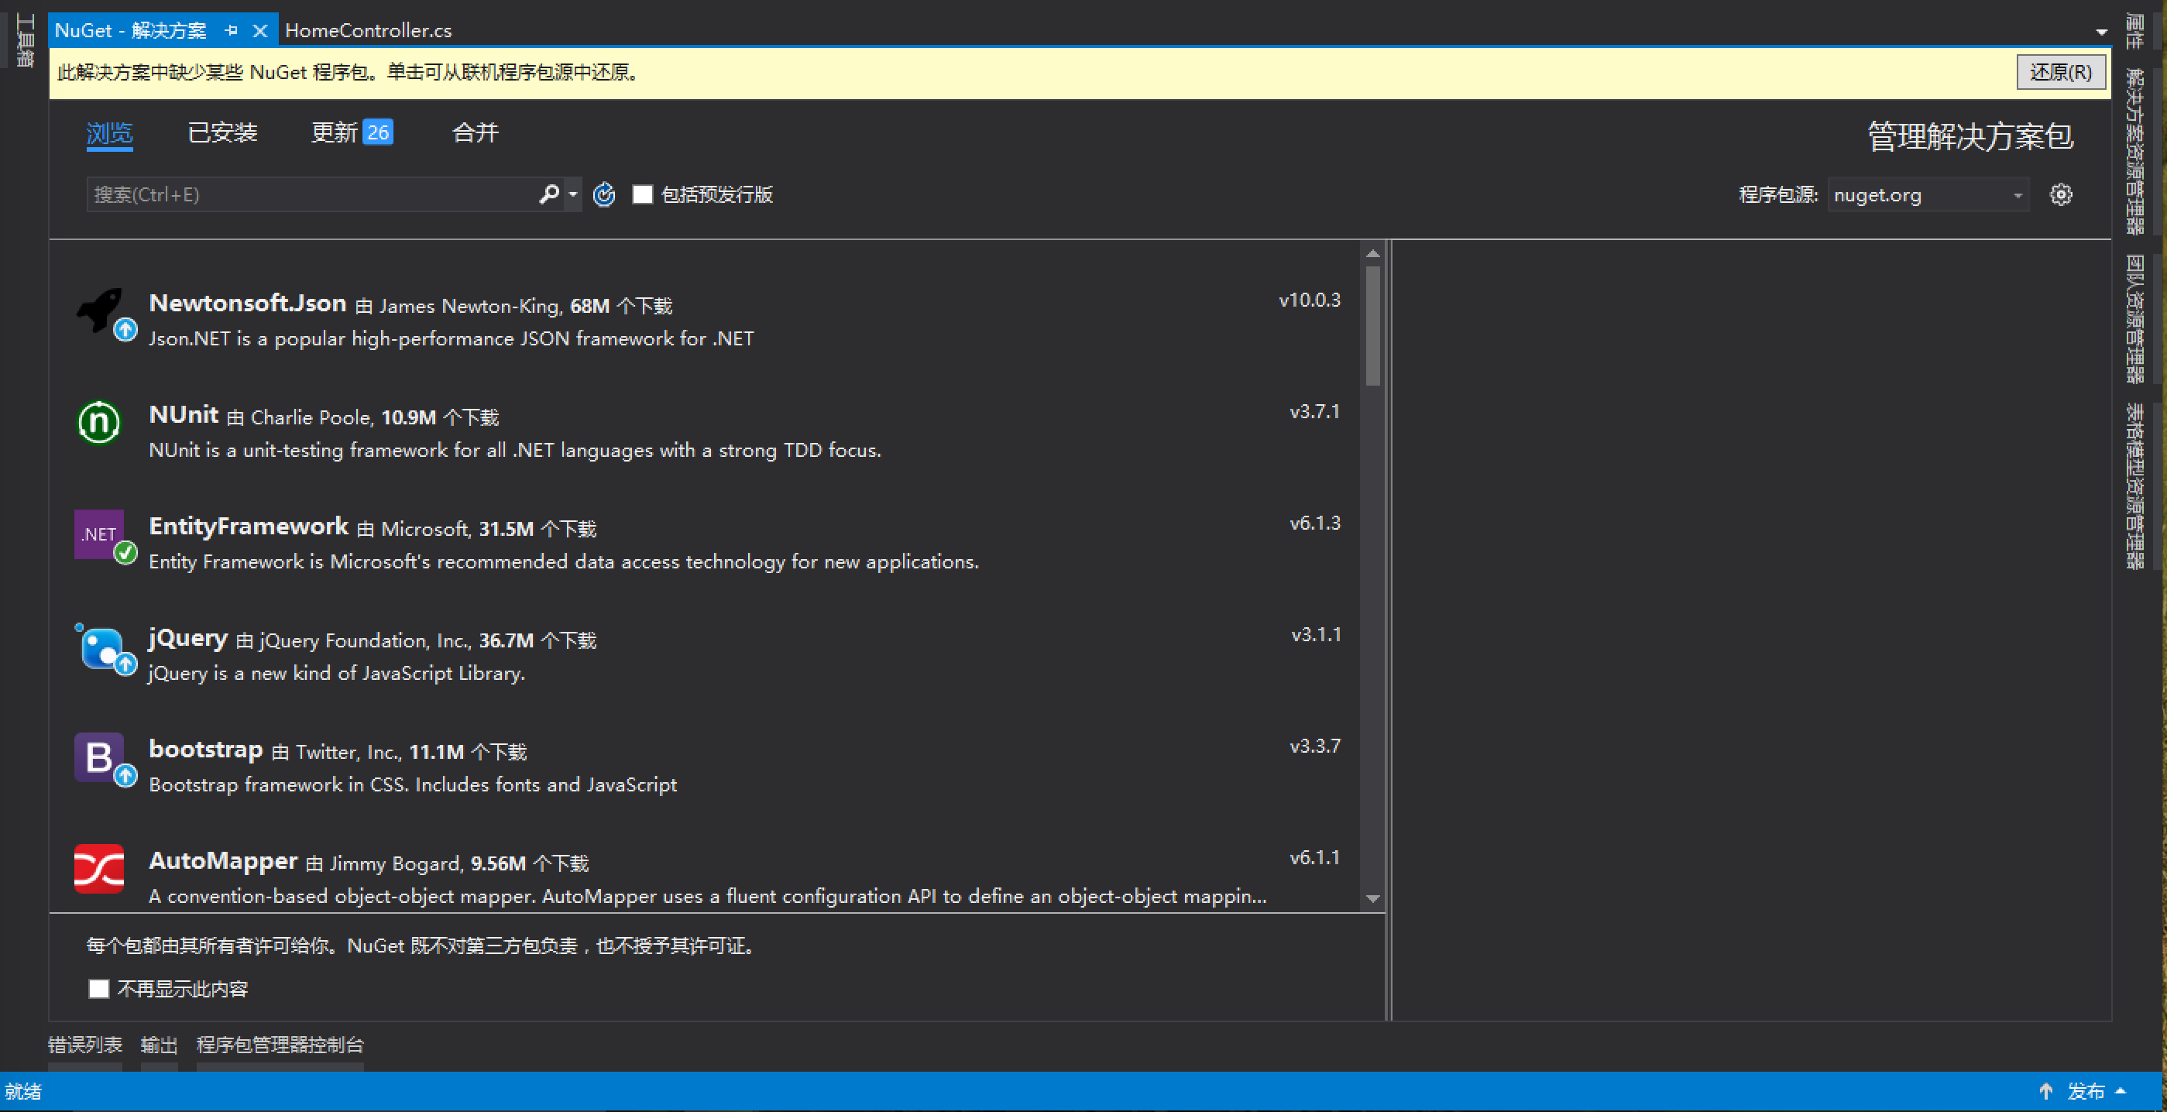
Task: Click version v10.0.3 of Newtonsoft.Json
Action: point(1310,300)
